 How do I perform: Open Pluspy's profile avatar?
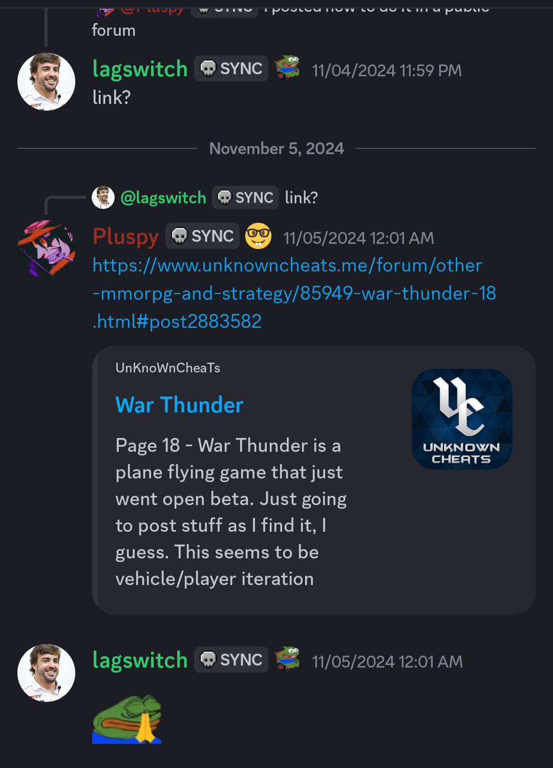[x=46, y=248]
